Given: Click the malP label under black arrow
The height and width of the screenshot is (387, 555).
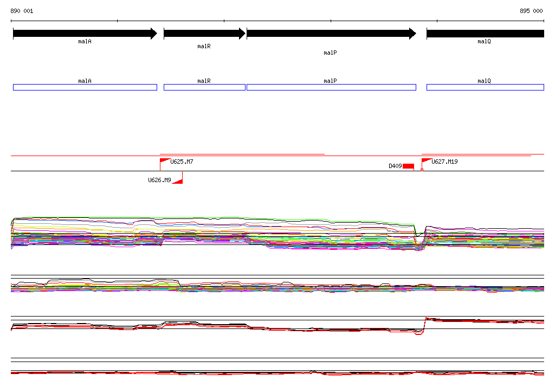Looking at the screenshot, I should point(330,53).
